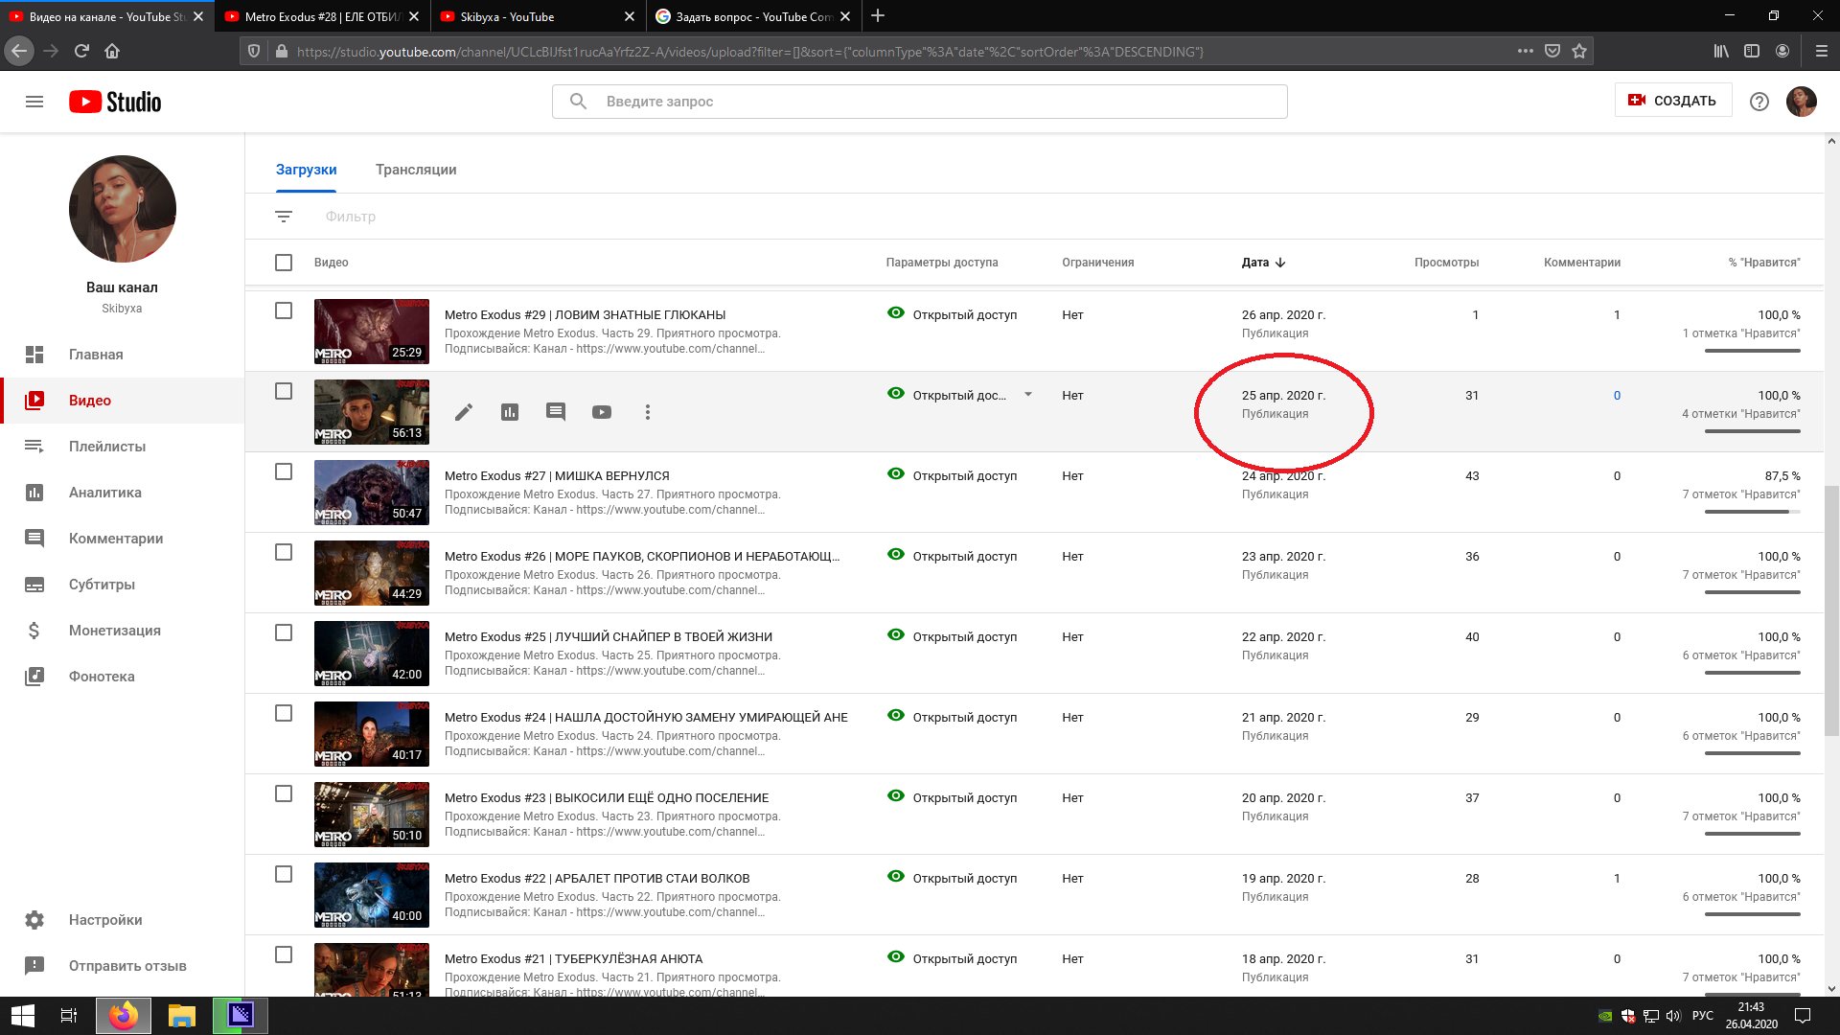This screenshot has width=1840, height=1035.
Task: Open thumbnail of Metro Exodus #23
Action: click(x=372, y=815)
